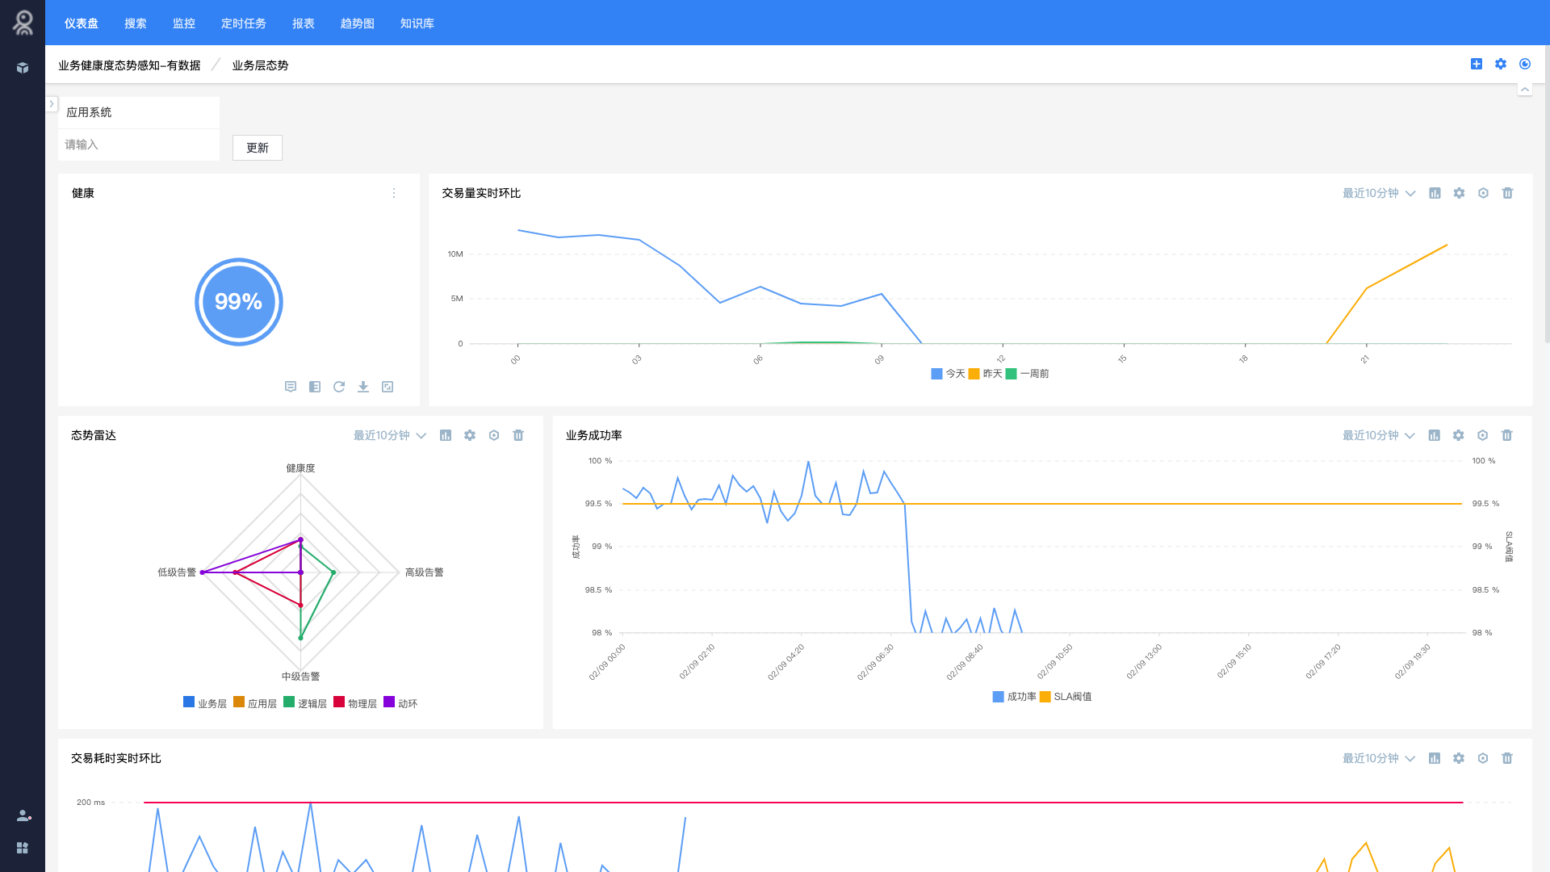Image resolution: width=1550 pixels, height=872 pixels.
Task: Click hexagon icon in 交易耗时实时环比 panel
Action: [1483, 758]
